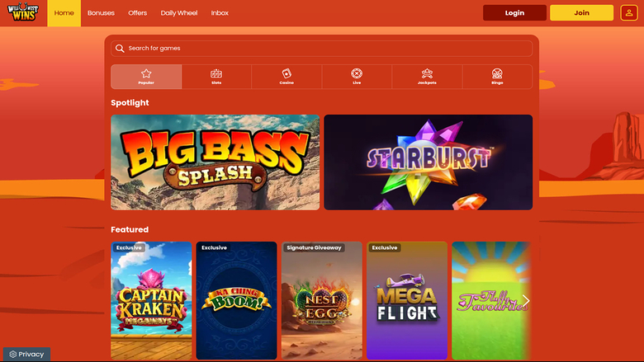The image size is (644, 362).
Task: Launch the Starburst spotlight game
Action: (428, 162)
